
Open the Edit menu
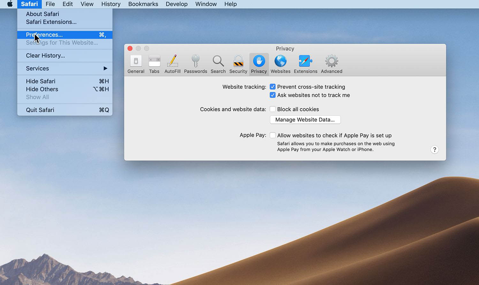(x=68, y=4)
